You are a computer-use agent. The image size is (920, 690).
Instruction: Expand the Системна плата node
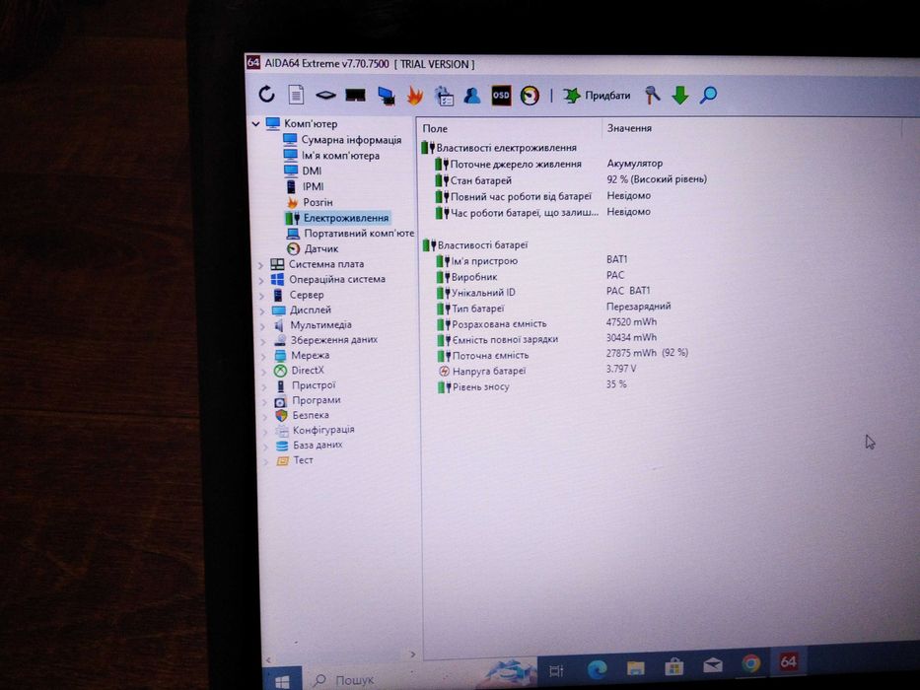point(261,265)
